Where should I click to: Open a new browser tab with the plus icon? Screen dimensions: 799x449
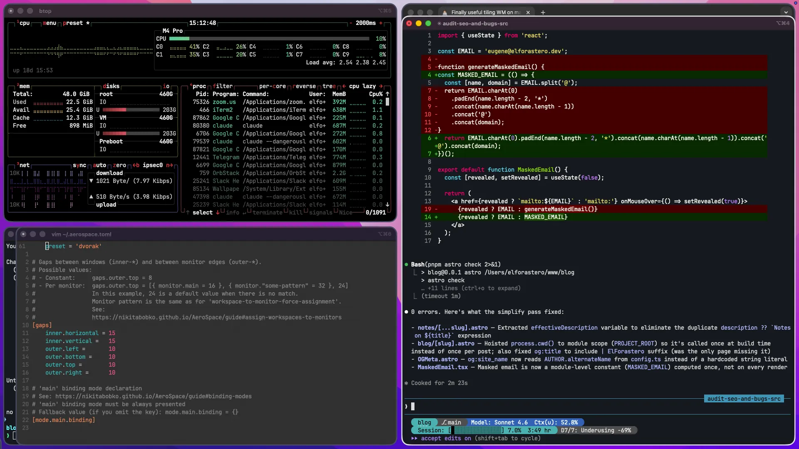coord(543,12)
